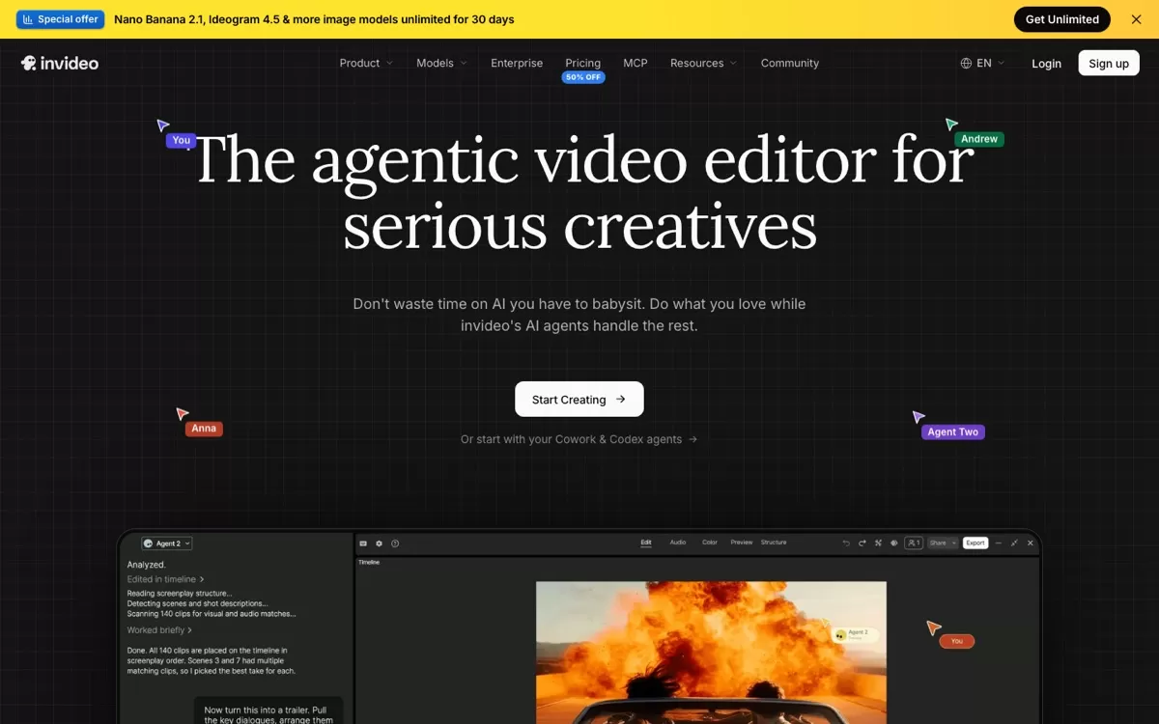The width and height of the screenshot is (1159, 724).
Task: Click the Login link
Action: click(x=1046, y=64)
